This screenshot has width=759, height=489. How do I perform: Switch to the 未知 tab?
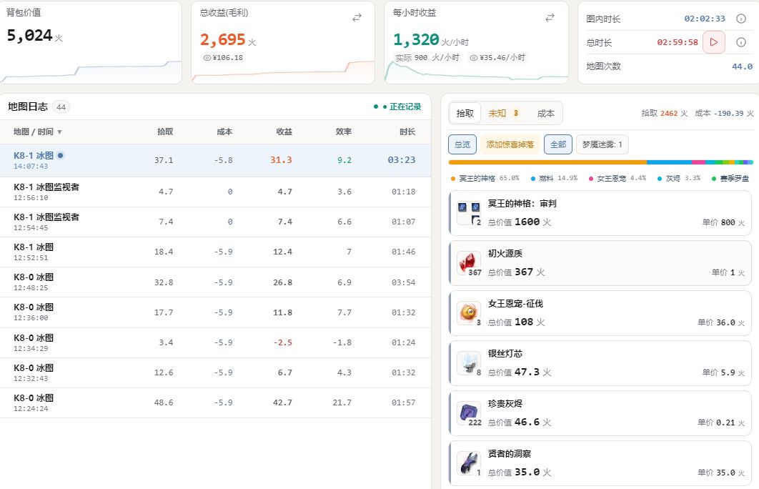click(503, 113)
